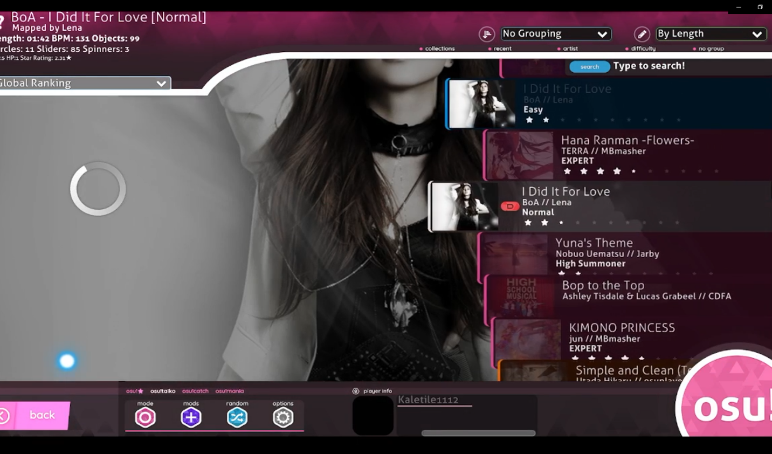Select I Did It For Love Easy difficulty
The image size is (772, 454).
pos(609,104)
